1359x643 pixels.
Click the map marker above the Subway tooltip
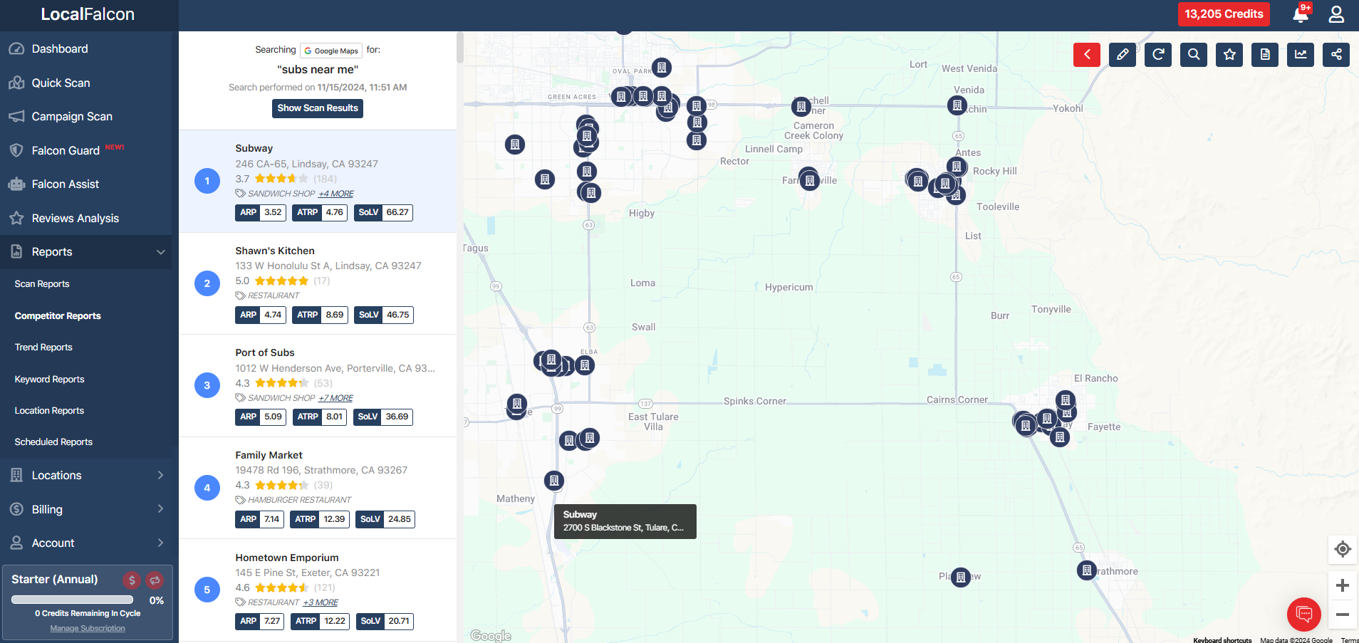554,481
